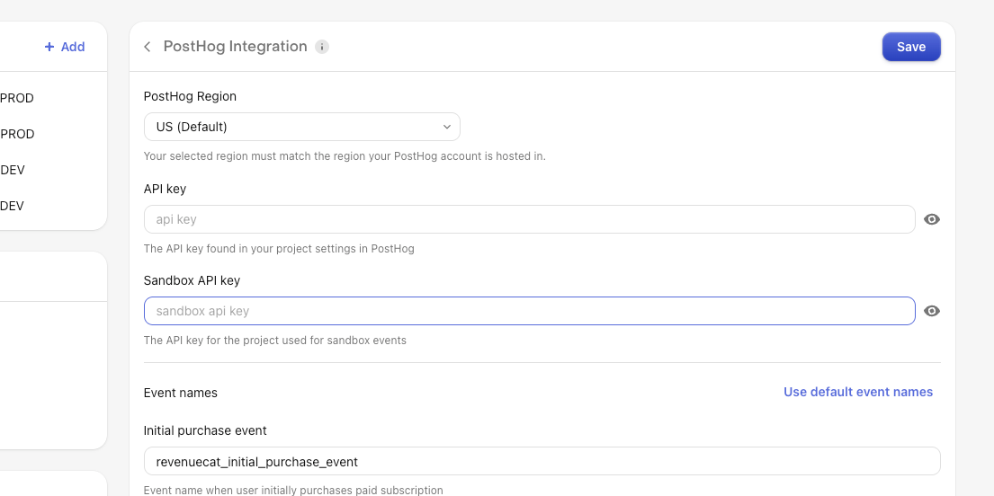Go back using the chevron beside PostHog Integration

point(147,47)
